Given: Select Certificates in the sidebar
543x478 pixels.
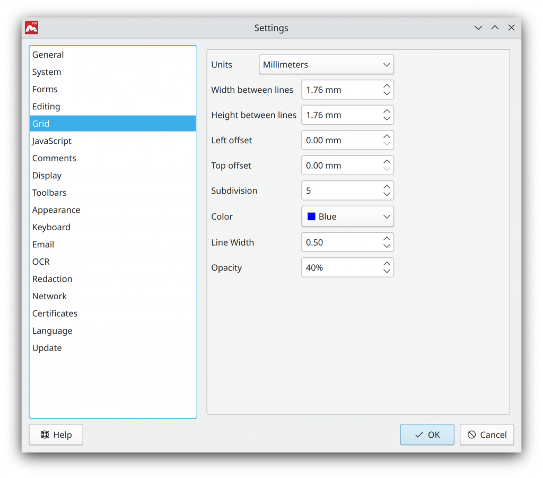Looking at the screenshot, I should 55,314.
